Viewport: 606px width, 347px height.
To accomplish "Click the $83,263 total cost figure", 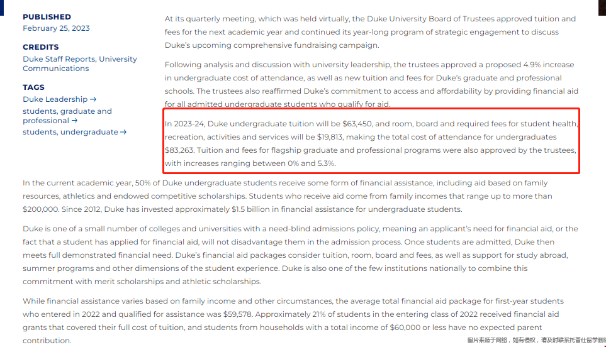I will click(x=181, y=150).
